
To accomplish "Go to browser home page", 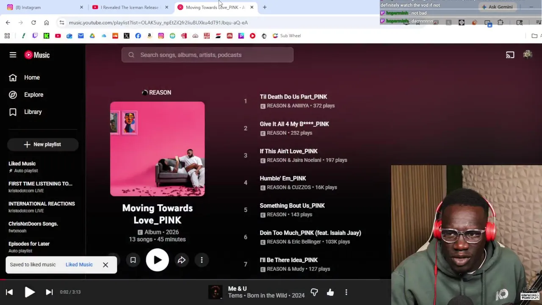I will click(47, 22).
